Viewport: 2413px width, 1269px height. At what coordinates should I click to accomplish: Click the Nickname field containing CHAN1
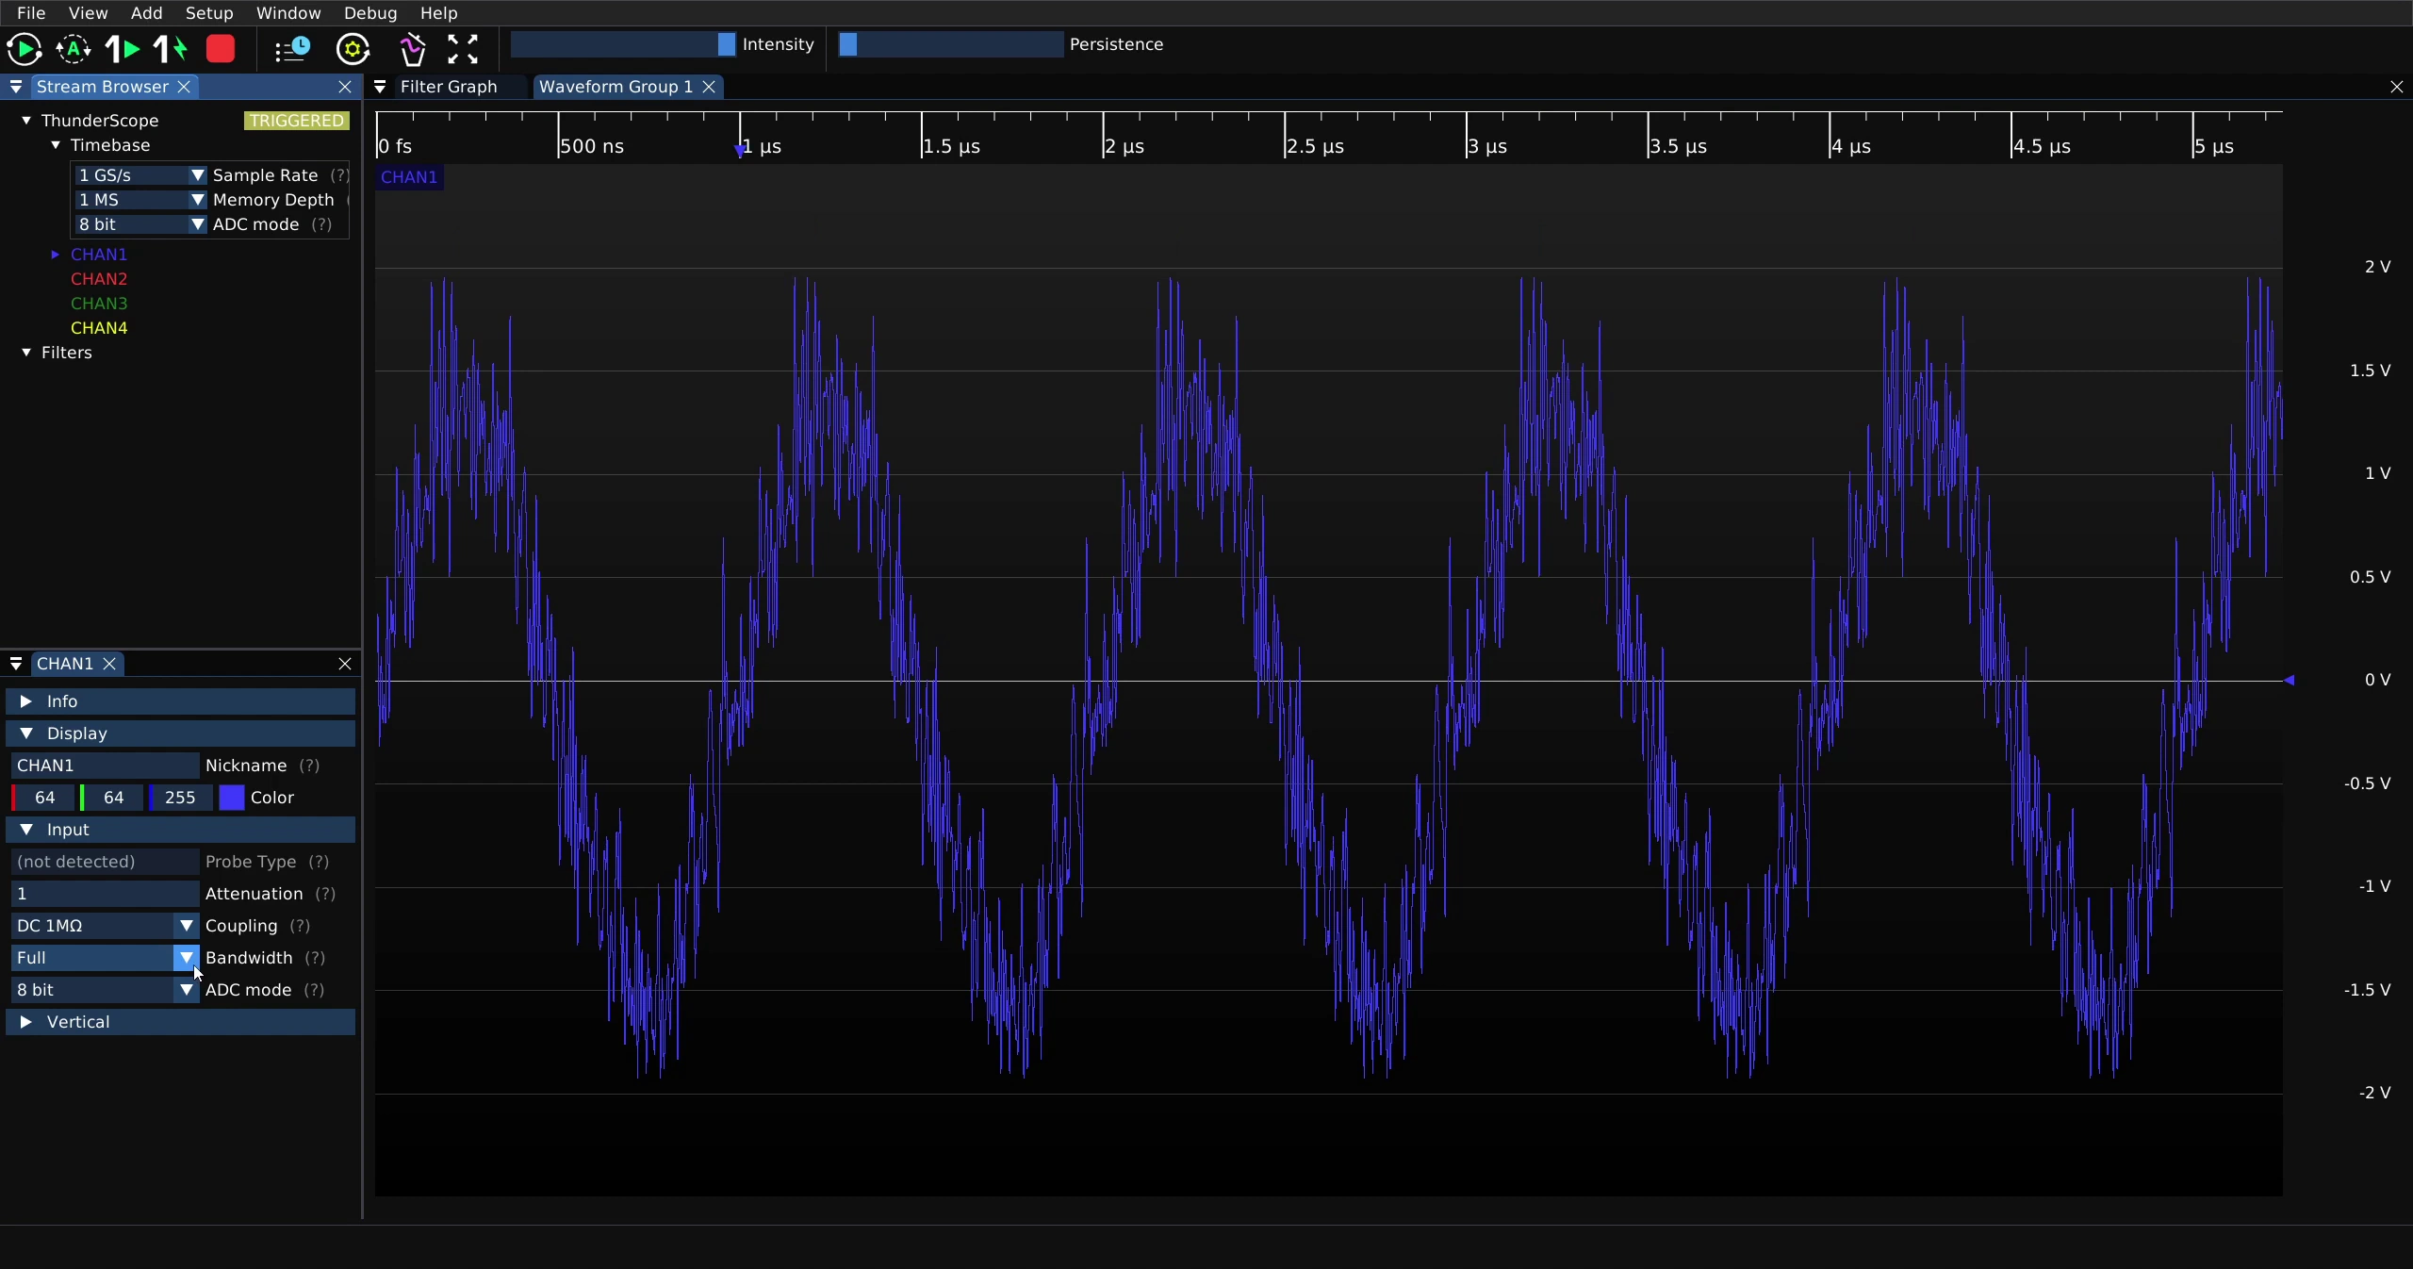click(x=105, y=766)
